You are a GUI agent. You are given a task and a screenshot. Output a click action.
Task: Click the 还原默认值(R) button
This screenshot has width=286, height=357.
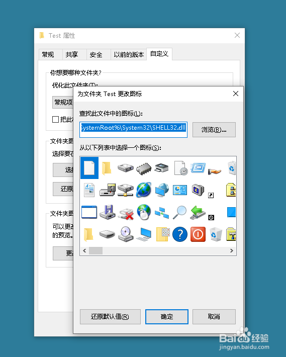click(110, 317)
